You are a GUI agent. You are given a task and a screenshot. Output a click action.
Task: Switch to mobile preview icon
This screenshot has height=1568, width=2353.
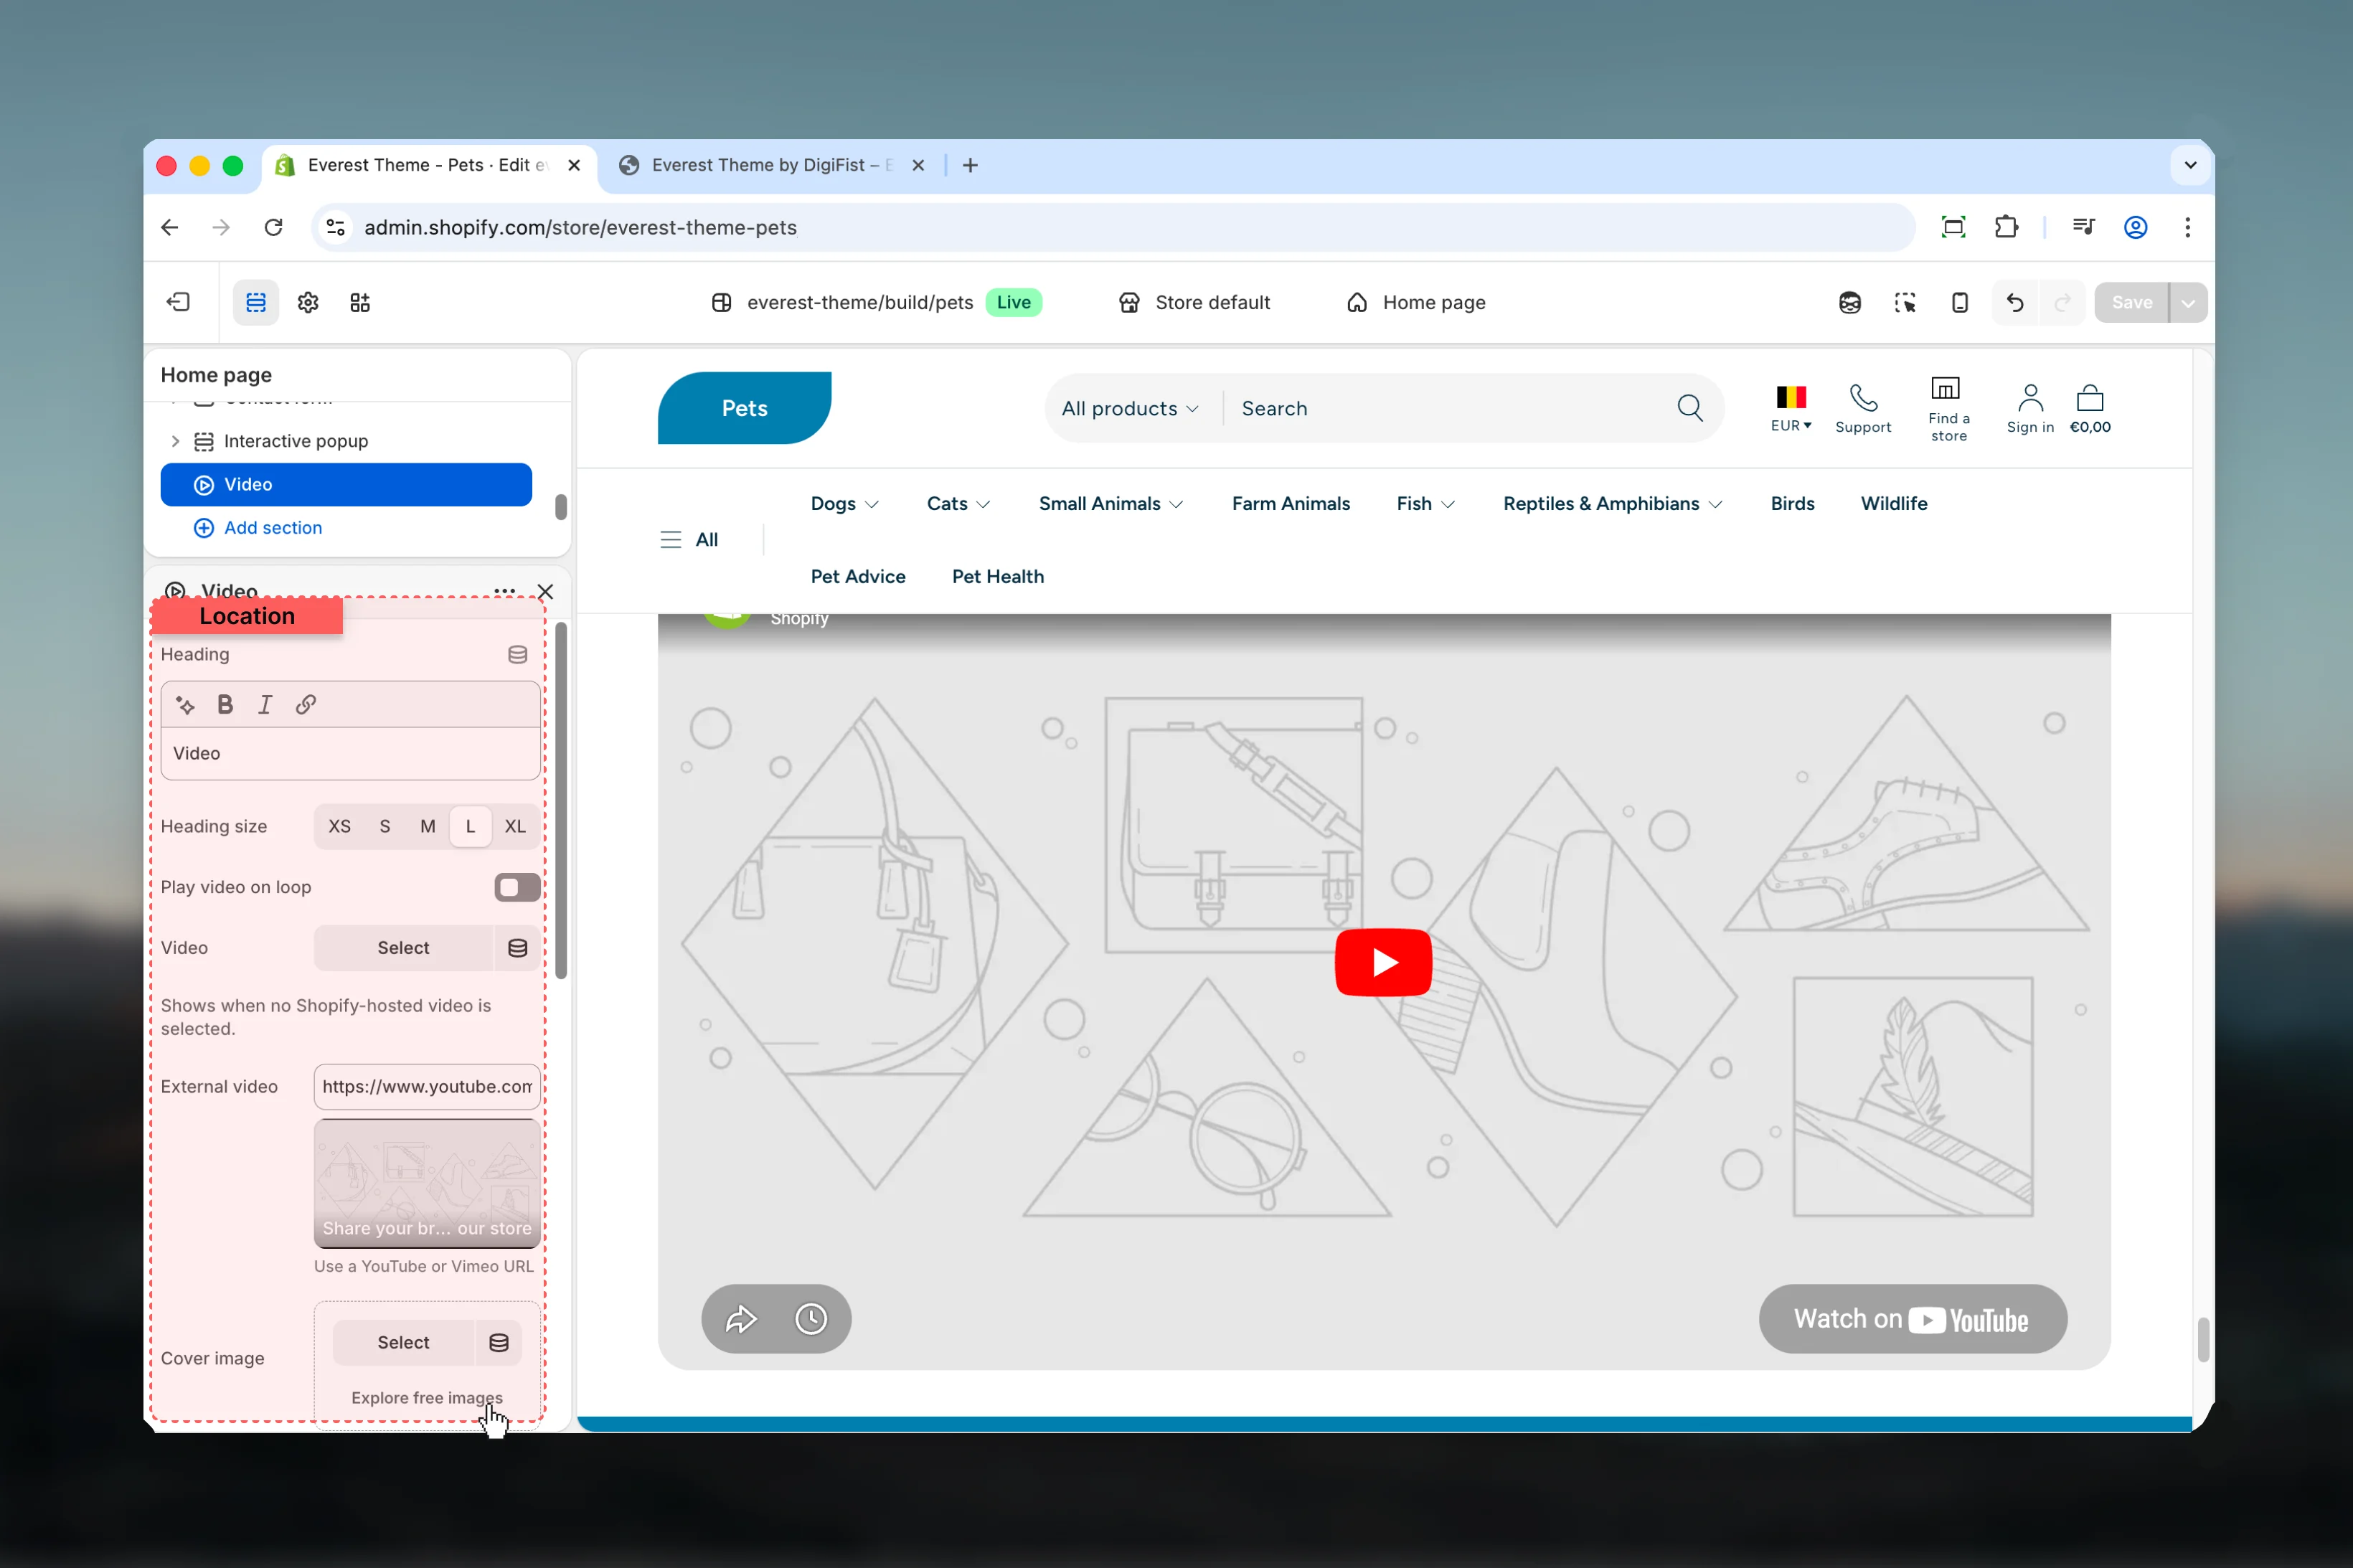point(1960,302)
